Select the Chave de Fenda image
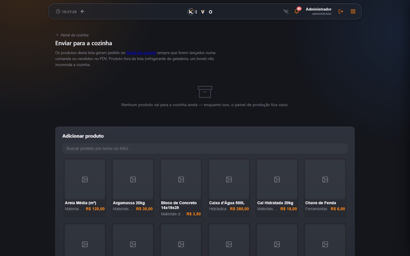410x256 pixels. tap(325, 179)
